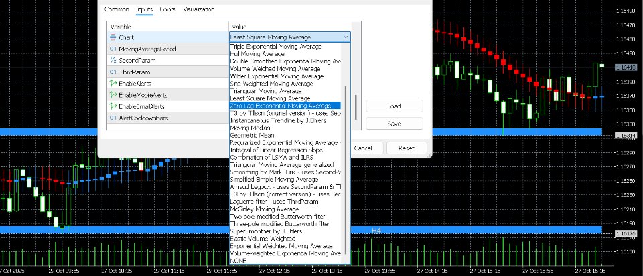Click the EnableEmailAlerts boolean icon

tap(113, 106)
